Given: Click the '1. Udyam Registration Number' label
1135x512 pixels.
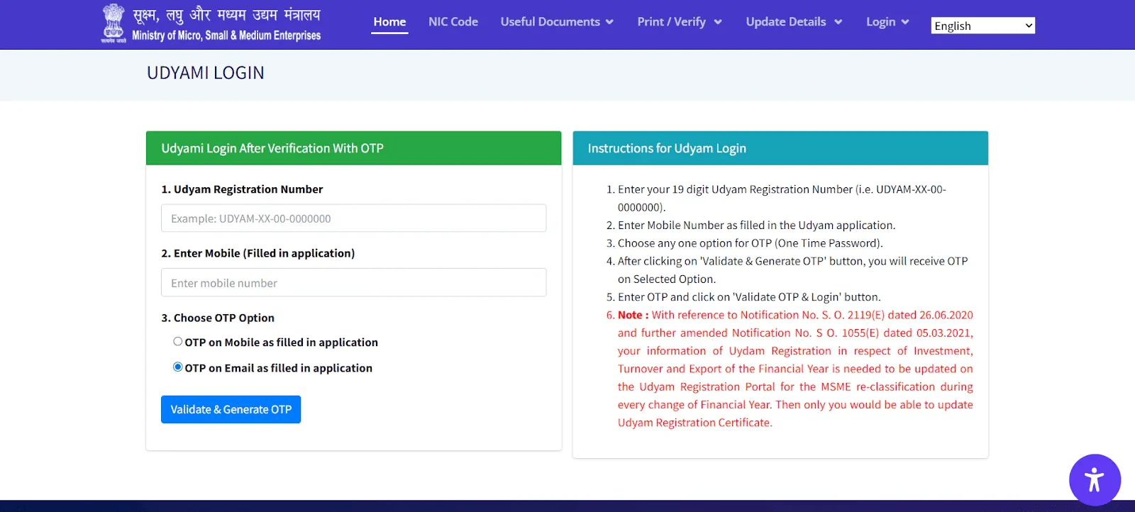Looking at the screenshot, I should (x=242, y=189).
